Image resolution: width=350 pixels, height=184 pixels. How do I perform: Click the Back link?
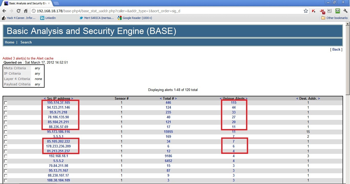(x=336, y=49)
